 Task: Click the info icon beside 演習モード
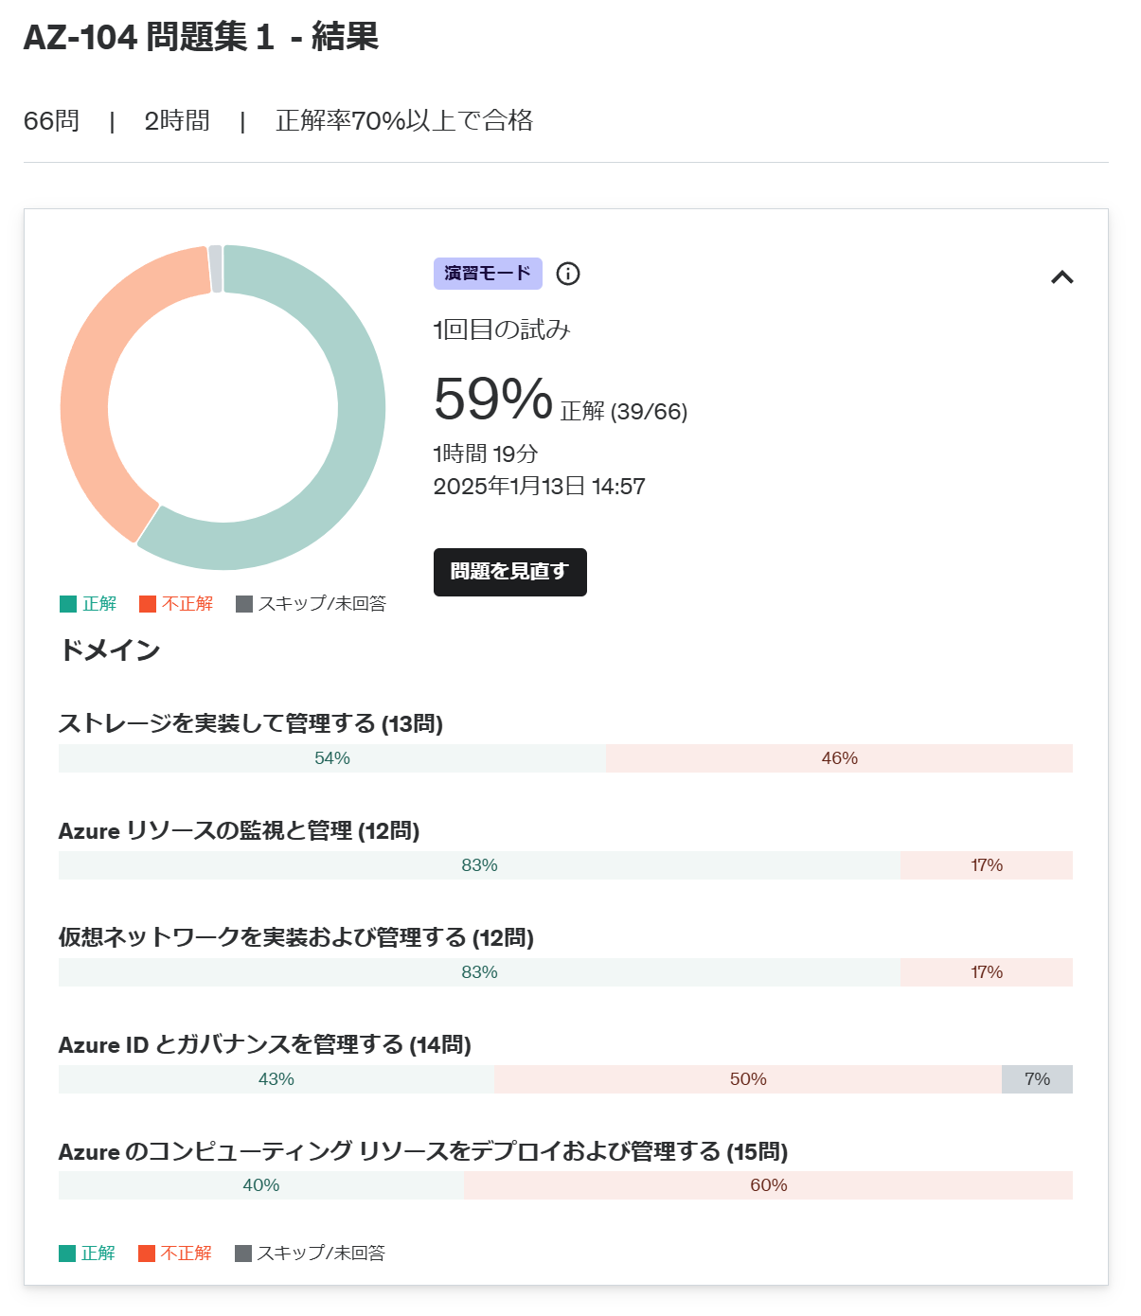tap(568, 274)
